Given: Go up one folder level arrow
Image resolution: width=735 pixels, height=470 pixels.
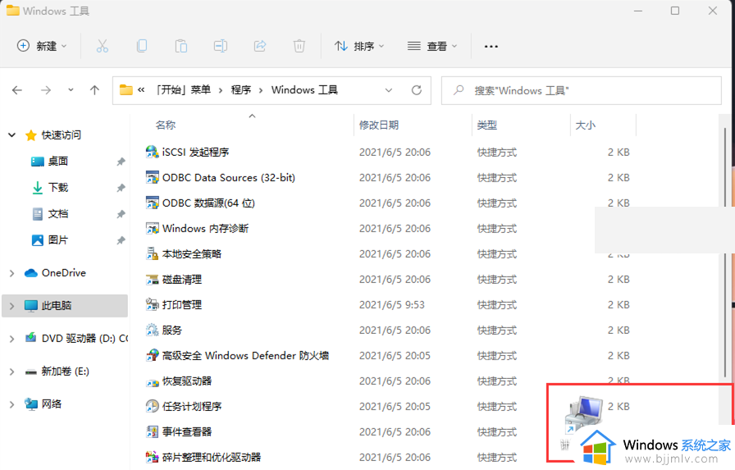Looking at the screenshot, I should coord(94,90).
